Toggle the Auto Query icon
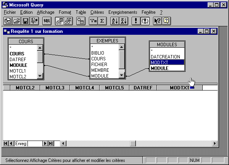 145,21
